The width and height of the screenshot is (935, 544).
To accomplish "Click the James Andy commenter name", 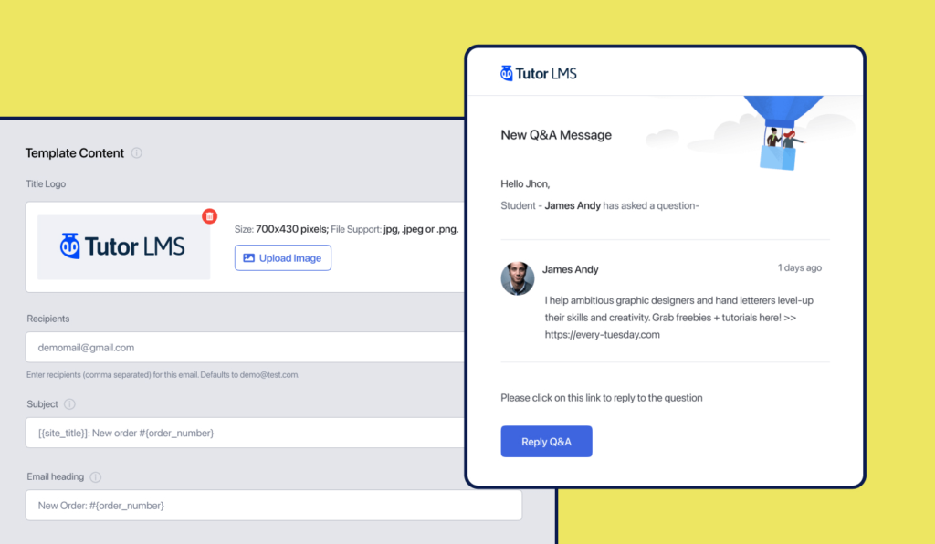I will (x=571, y=269).
